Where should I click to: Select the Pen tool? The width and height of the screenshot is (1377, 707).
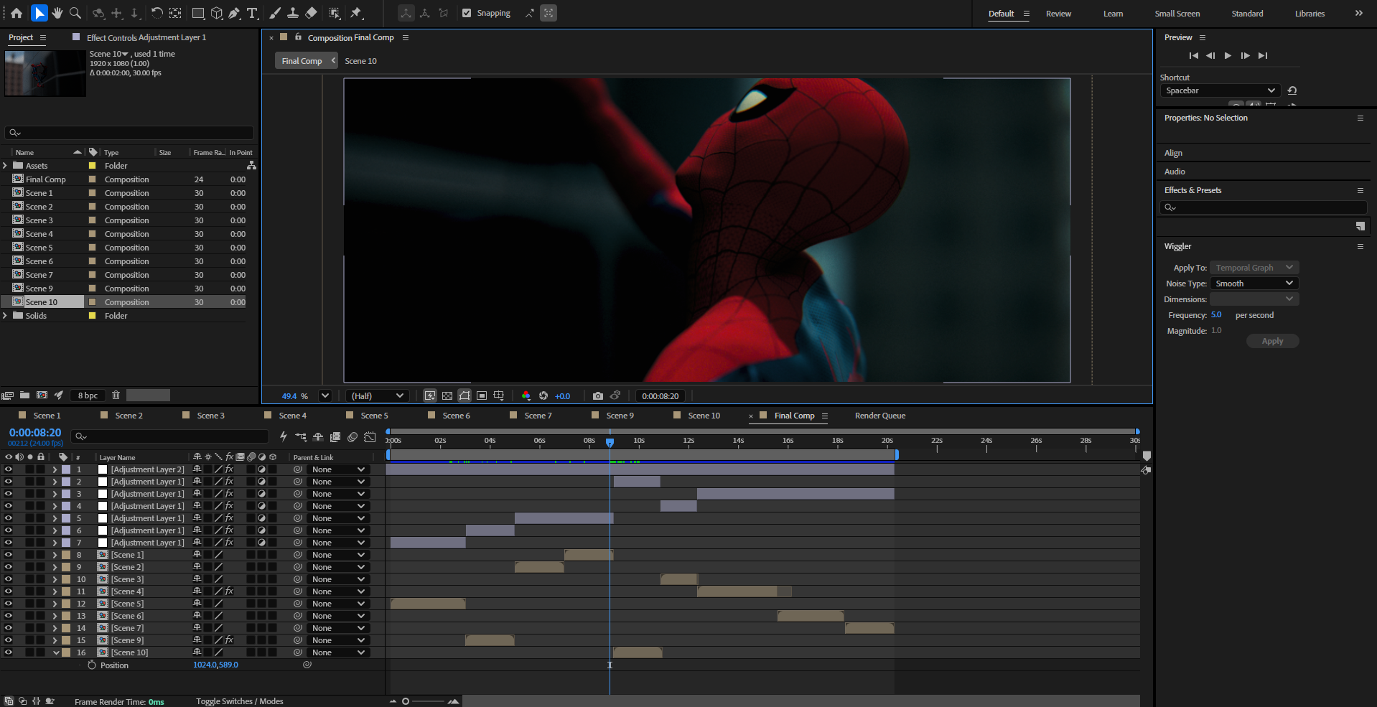click(x=234, y=13)
